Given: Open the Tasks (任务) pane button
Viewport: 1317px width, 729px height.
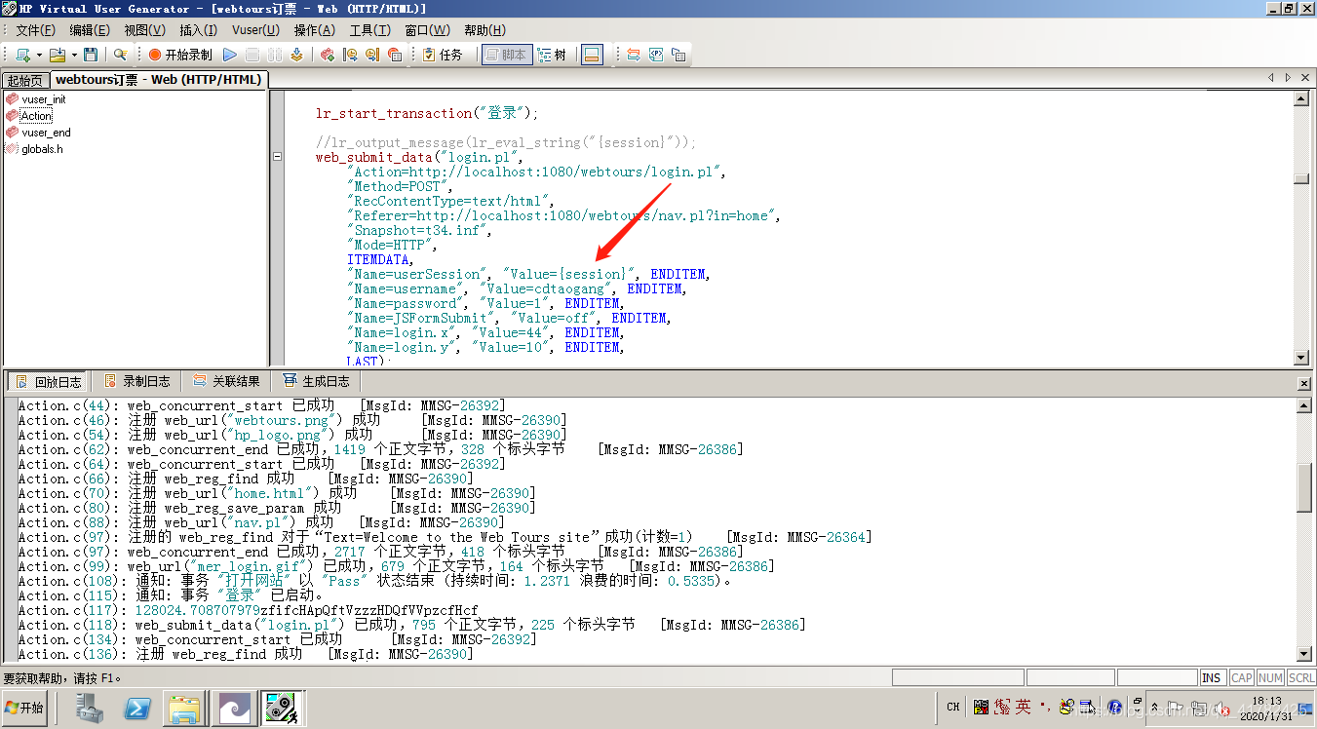Looking at the screenshot, I should coord(444,56).
